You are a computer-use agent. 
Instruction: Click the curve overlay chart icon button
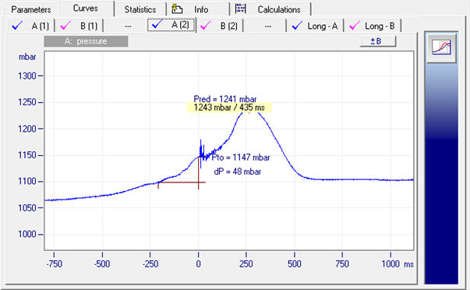[x=441, y=48]
